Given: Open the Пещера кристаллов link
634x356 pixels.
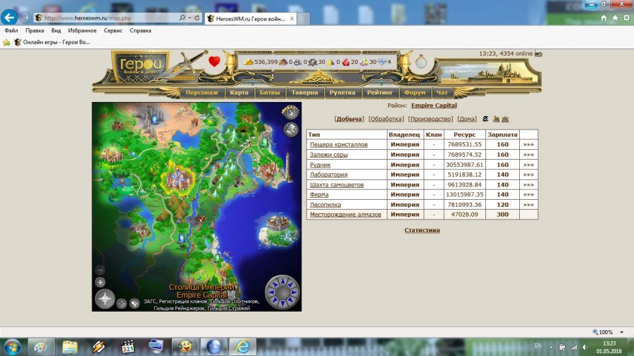Looking at the screenshot, I should point(338,144).
